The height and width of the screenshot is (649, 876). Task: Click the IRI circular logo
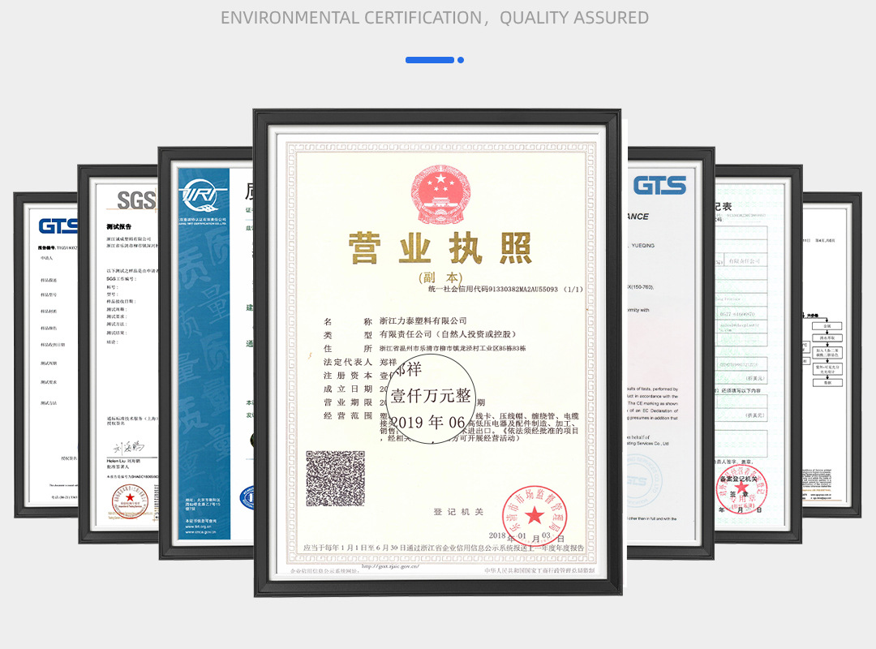click(200, 195)
